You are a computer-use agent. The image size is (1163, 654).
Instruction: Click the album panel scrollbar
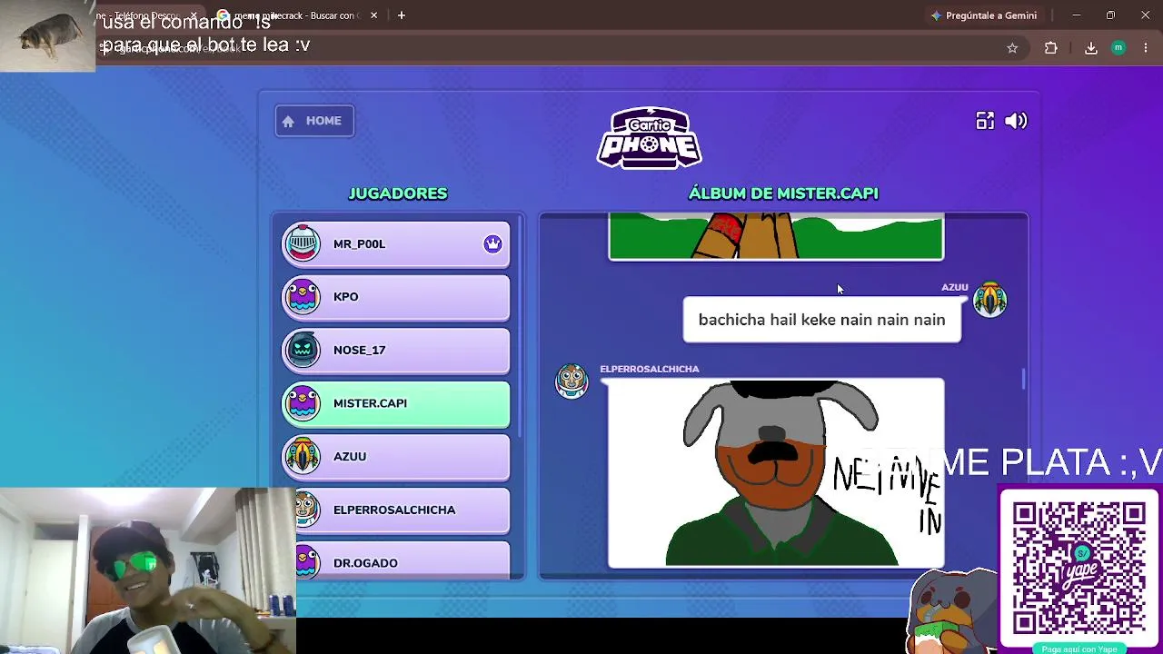1023,379
